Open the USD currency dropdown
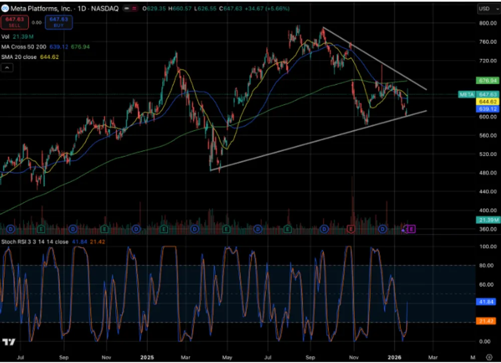 (484, 9)
